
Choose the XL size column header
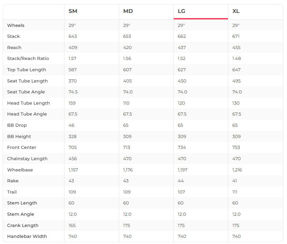coord(236,11)
